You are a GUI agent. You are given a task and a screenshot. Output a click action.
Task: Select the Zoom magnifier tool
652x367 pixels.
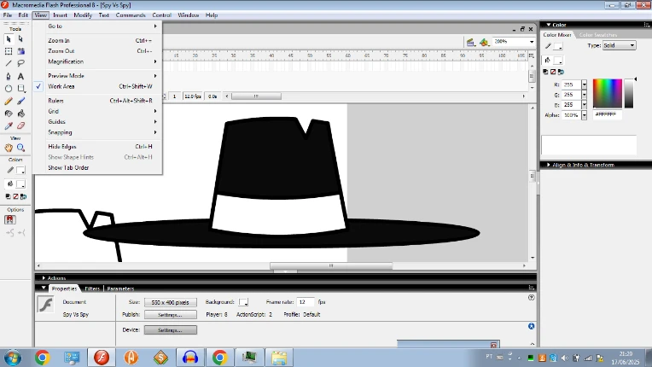click(x=20, y=148)
